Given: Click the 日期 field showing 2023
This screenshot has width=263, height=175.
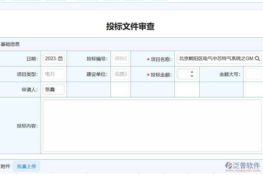Looking at the screenshot, I should [x=51, y=58].
